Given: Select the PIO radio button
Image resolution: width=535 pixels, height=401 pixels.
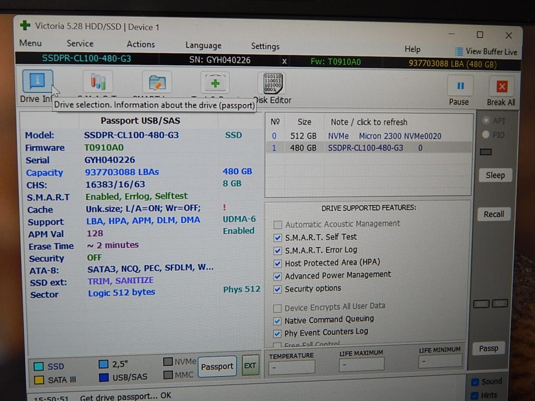Looking at the screenshot, I should tap(486, 135).
